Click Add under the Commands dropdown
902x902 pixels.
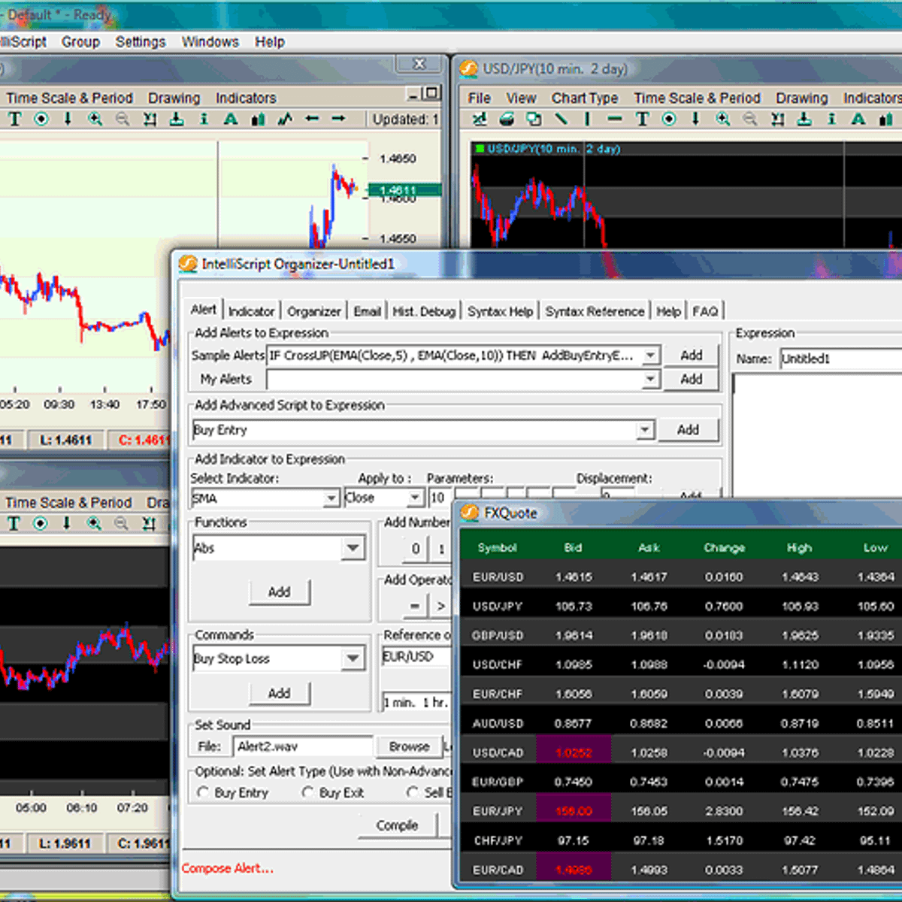tap(279, 693)
